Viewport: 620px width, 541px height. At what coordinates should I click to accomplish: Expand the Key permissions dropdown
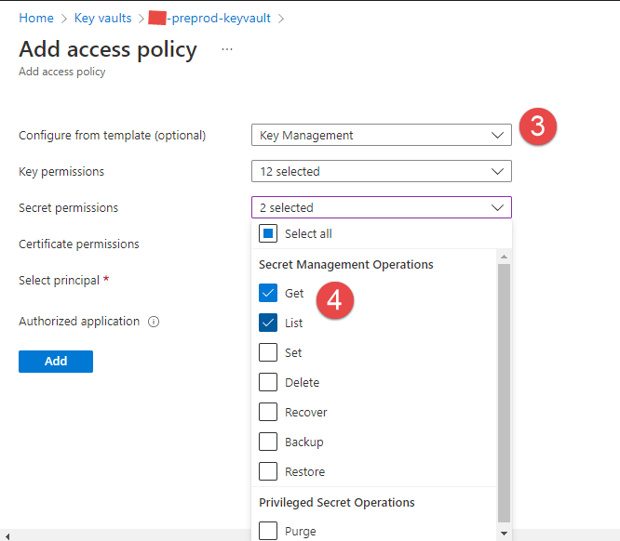[381, 171]
